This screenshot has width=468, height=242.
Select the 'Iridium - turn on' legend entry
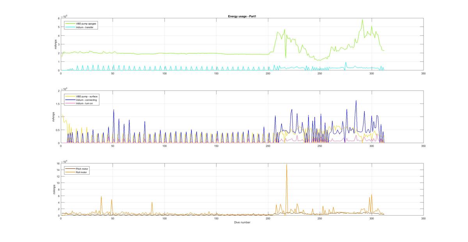tap(85, 104)
